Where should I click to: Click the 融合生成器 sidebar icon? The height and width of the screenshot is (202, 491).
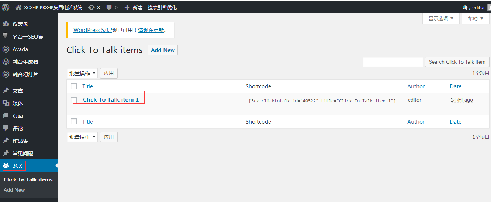[x=6, y=62]
